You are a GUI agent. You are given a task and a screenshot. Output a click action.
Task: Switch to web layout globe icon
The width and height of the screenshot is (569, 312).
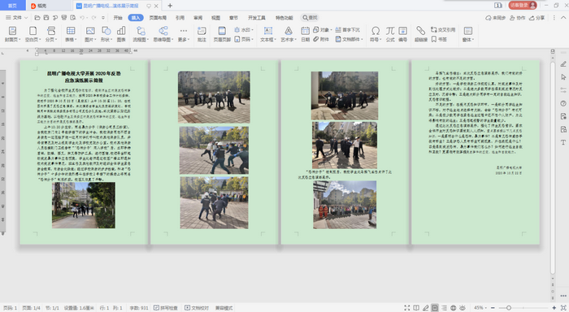click(x=454, y=308)
